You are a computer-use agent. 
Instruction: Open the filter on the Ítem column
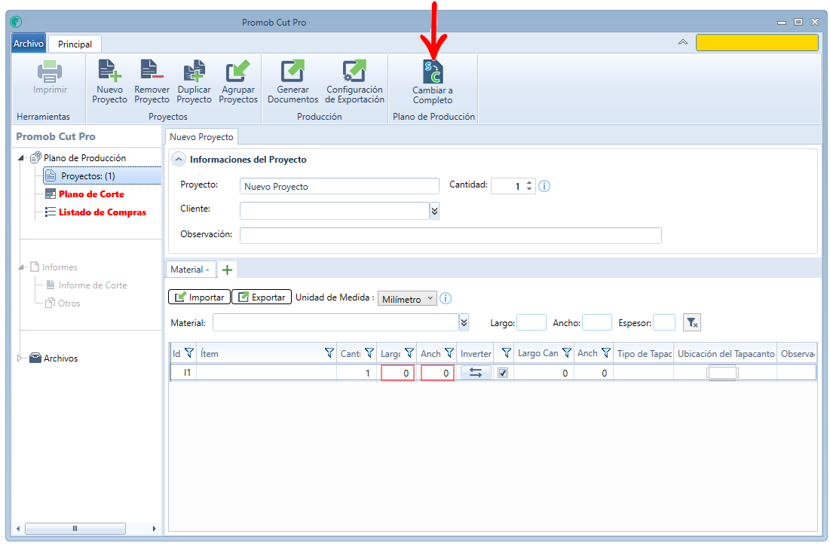[x=329, y=352]
